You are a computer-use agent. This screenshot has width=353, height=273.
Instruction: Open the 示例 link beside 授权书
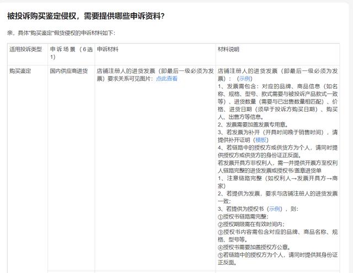click(x=275, y=209)
